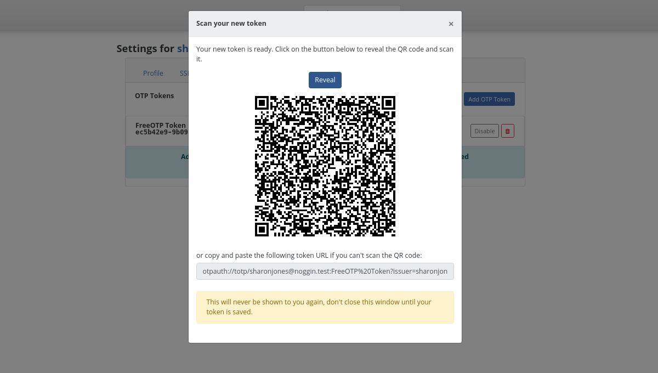
Task: Click the token ID starting ec5b42e9
Action: point(162,132)
